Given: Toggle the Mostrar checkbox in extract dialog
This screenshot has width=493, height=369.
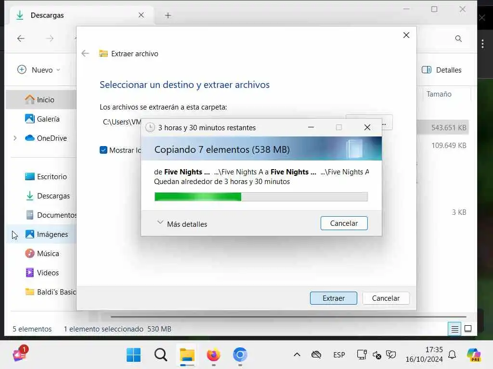Looking at the screenshot, I should (x=104, y=150).
